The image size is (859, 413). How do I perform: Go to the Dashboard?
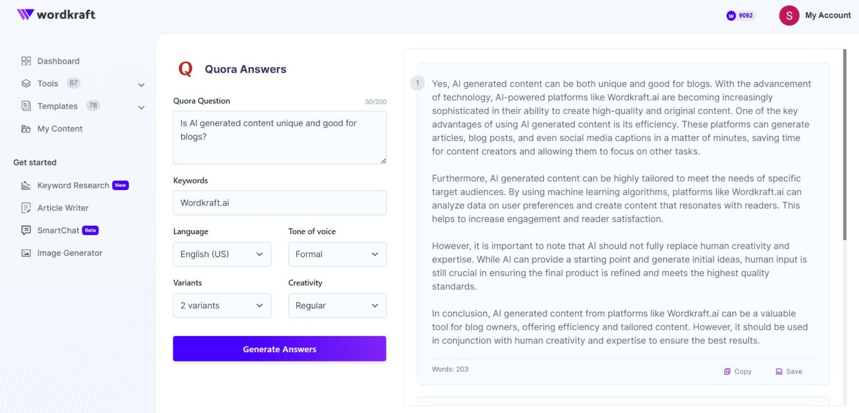58,60
